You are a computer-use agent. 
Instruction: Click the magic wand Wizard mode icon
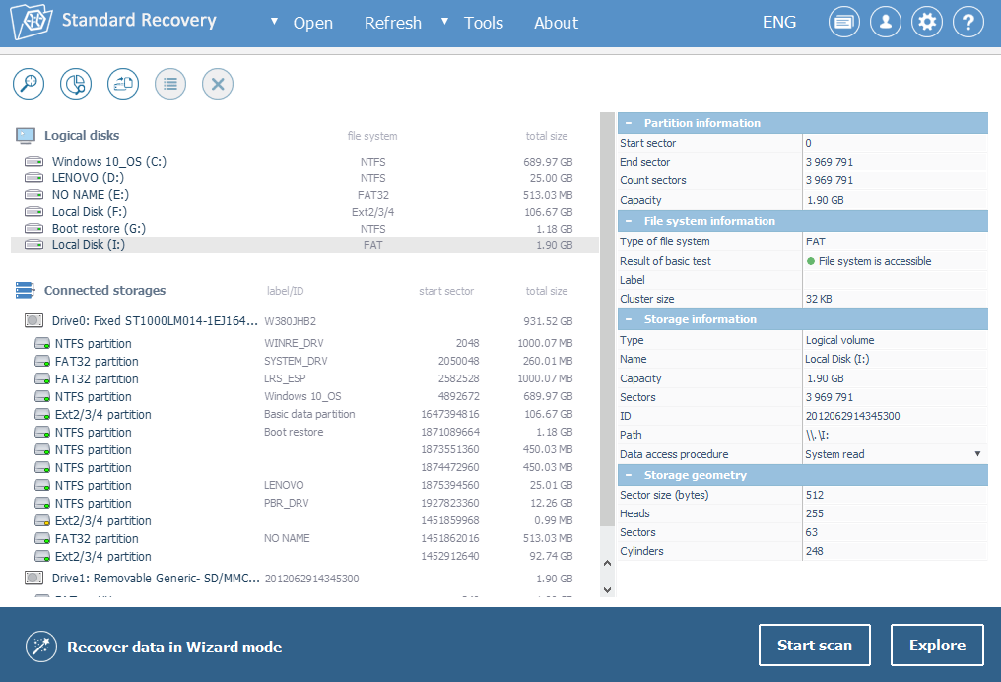click(x=40, y=647)
